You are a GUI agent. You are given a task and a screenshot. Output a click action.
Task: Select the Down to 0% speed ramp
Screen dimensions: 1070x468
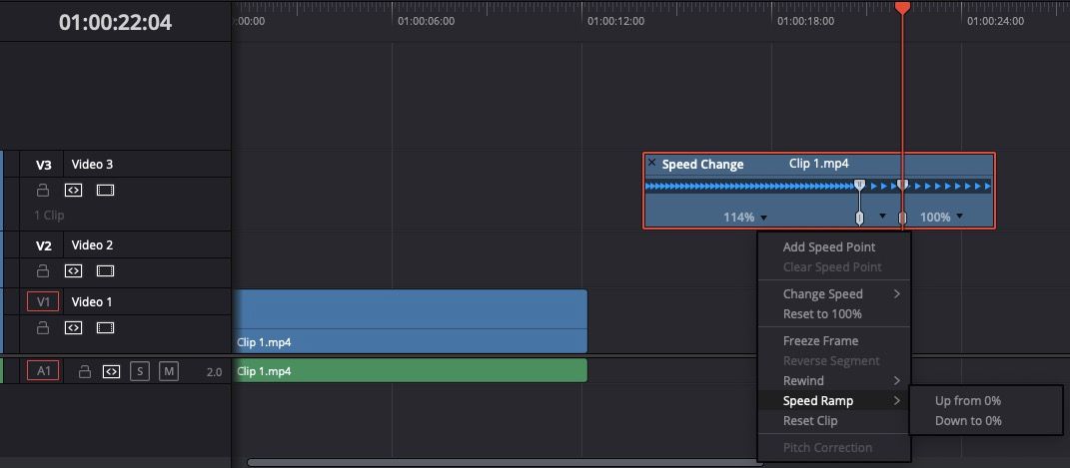pos(967,421)
